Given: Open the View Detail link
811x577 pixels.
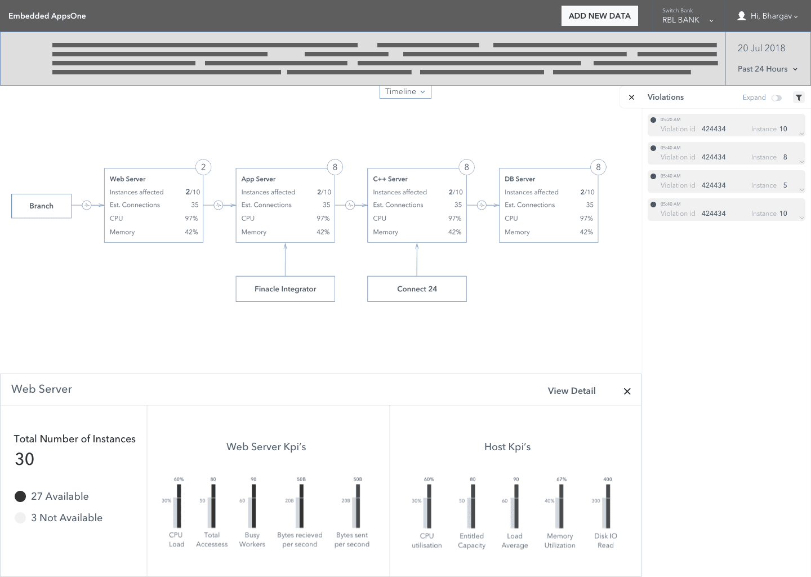Looking at the screenshot, I should (572, 390).
